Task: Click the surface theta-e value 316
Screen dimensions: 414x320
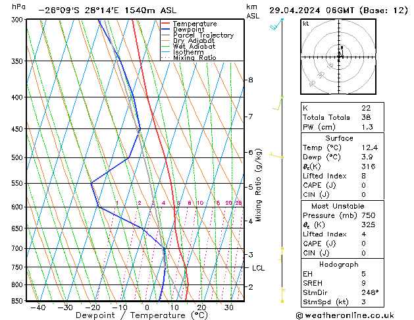Action: coord(369,167)
